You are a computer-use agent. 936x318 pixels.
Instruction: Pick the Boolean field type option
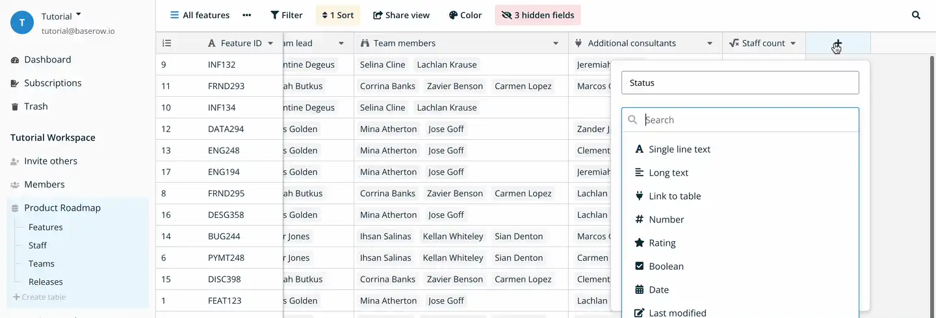coord(666,266)
